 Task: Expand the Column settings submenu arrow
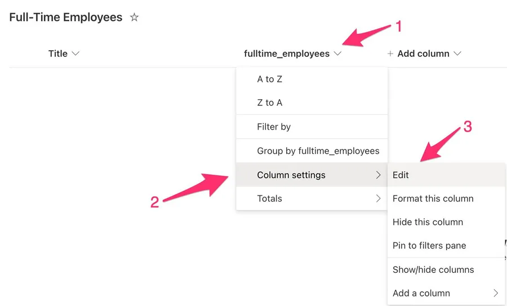click(379, 175)
